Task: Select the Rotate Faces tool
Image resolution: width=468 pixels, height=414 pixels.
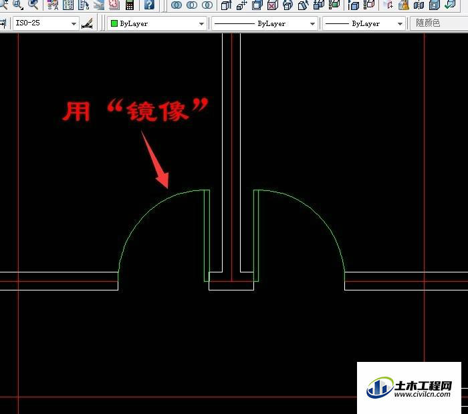Action: point(287,5)
